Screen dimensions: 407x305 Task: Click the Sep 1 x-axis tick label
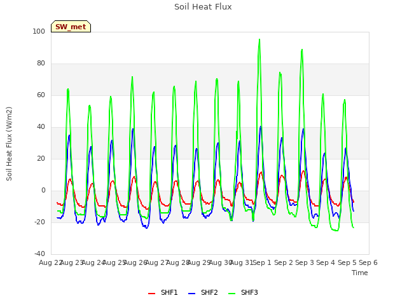click(262, 262)
